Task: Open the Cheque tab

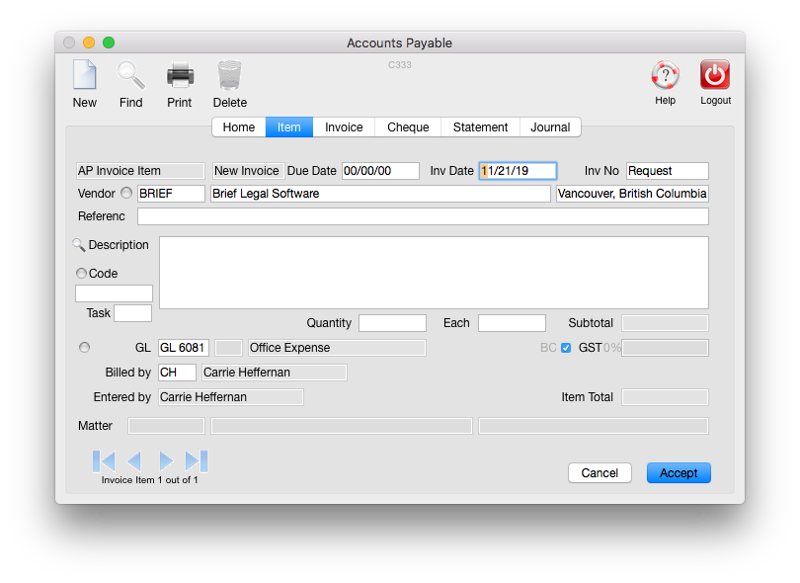Action: click(x=408, y=127)
